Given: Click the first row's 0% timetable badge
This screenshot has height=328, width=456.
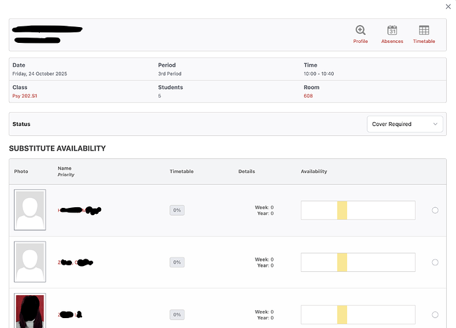Looking at the screenshot, I should point(176,210).
